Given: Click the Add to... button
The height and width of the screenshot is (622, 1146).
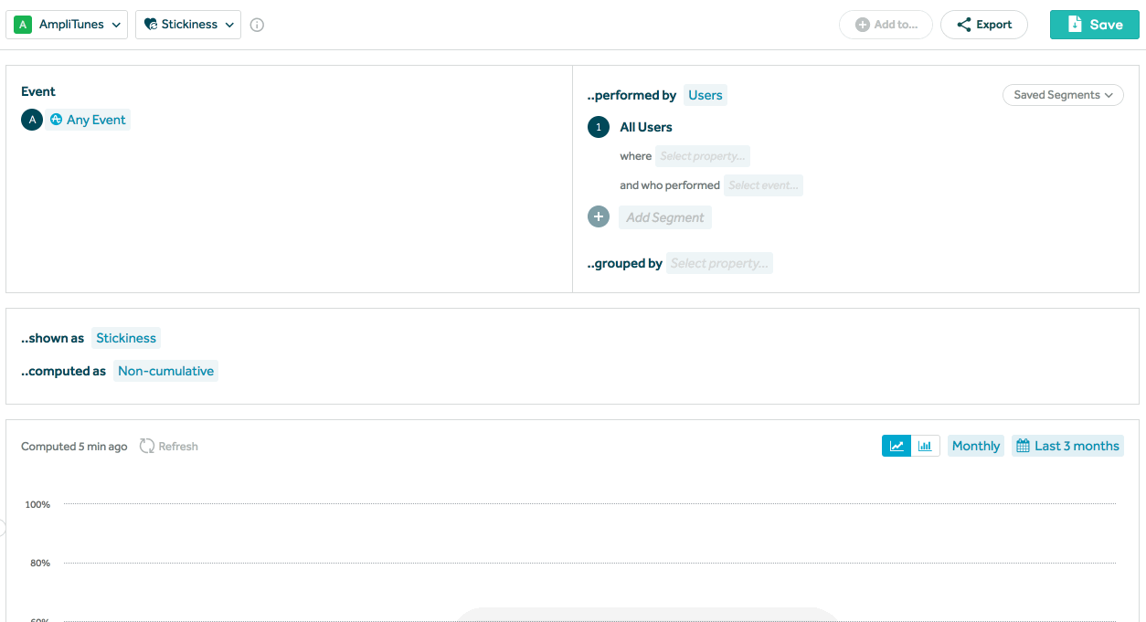Looking at the screenshot, I should pyautogui.click(x=886, y=25).
